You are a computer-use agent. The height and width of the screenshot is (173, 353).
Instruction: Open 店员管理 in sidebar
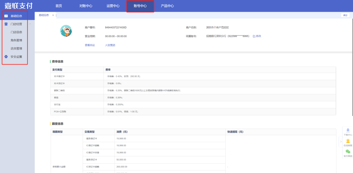(x=16, y=49)
